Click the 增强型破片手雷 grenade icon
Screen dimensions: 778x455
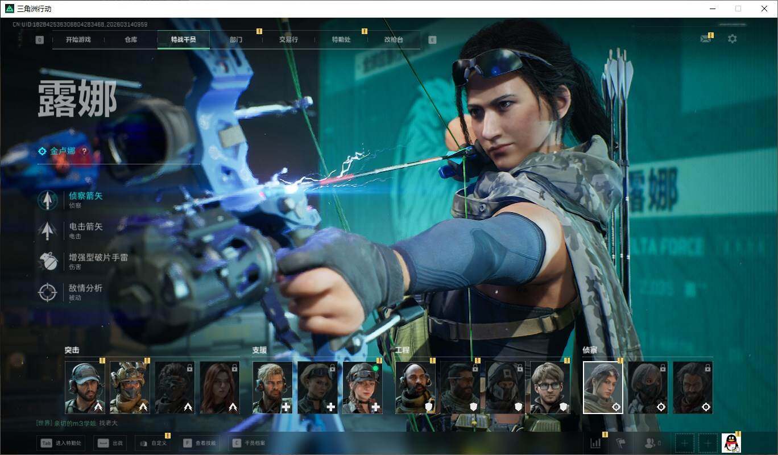tap(48, 261)
